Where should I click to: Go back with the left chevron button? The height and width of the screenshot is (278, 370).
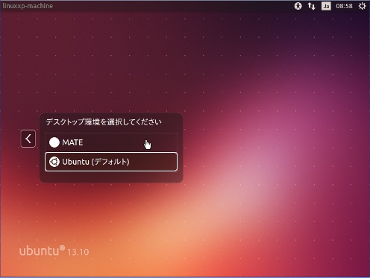(x=28, y=139)
